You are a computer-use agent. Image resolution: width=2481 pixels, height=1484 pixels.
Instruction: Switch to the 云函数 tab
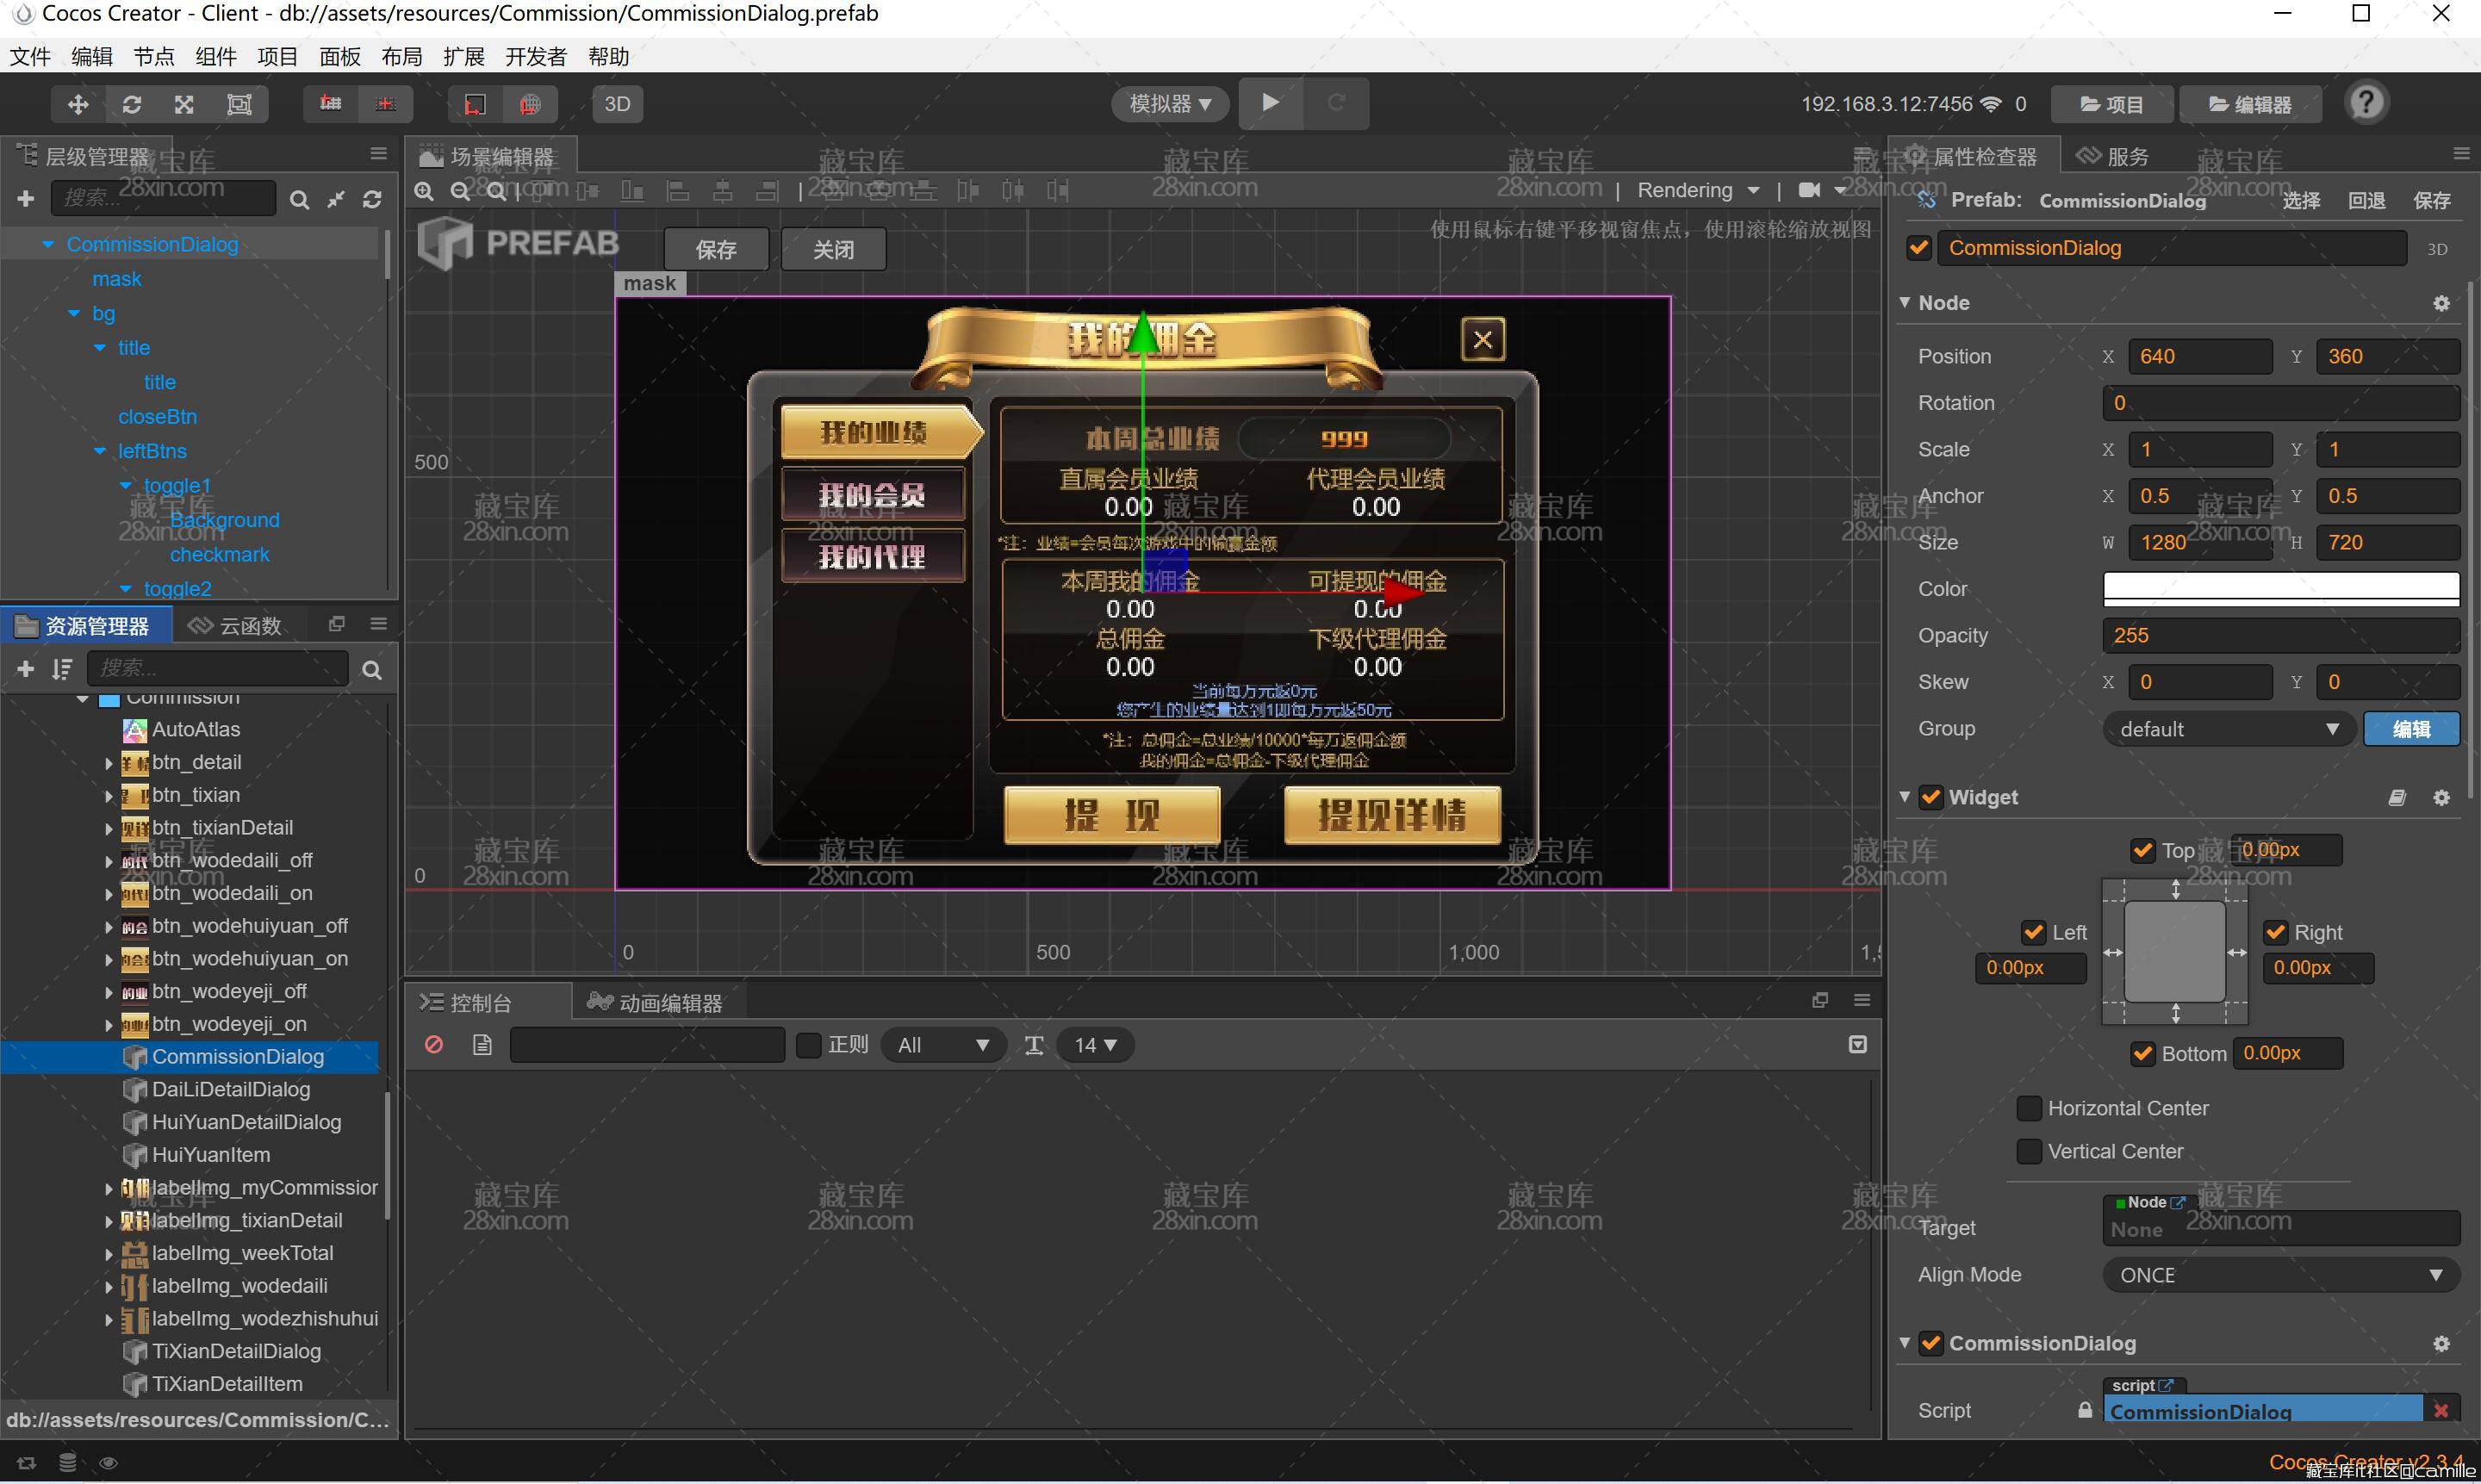point(237,626)
